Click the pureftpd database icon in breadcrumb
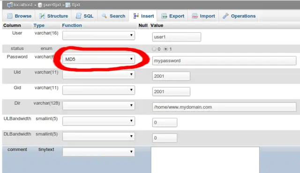Image resolution: width=300 pixels, height=173 pixels. click(x=40, y=5)
